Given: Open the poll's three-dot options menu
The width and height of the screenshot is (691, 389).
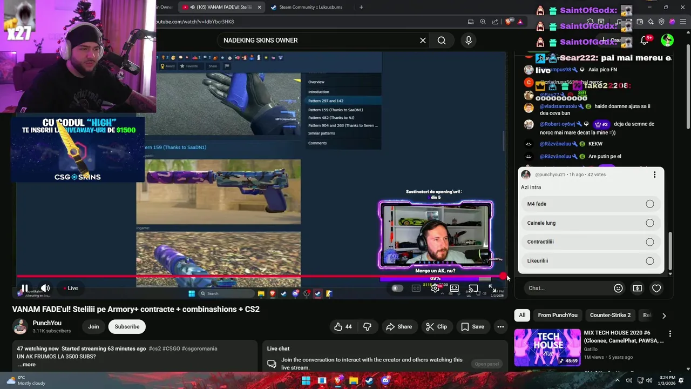Looking at the screenshot, I should click(654, 175).
